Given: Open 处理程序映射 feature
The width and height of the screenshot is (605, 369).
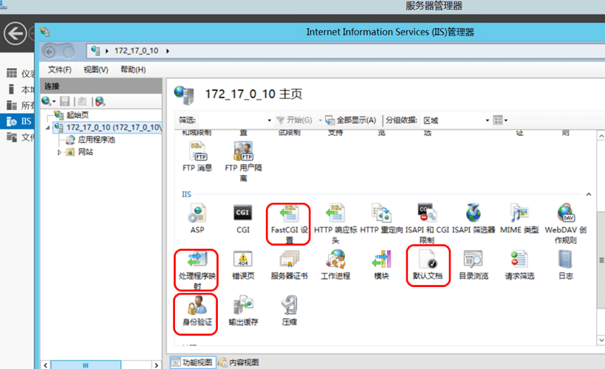Looking at the screenshot, I should coord(196,269).
